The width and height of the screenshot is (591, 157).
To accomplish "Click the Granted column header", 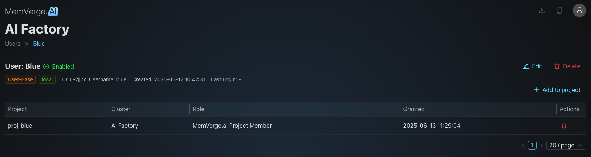I will point(414,109).
